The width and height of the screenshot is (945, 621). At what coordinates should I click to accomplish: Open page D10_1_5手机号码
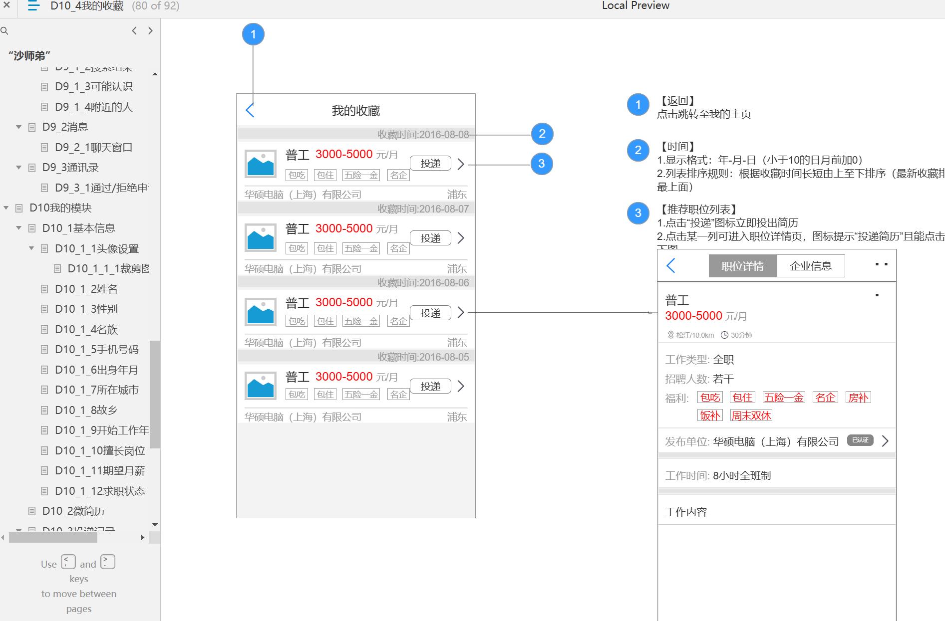97,349
